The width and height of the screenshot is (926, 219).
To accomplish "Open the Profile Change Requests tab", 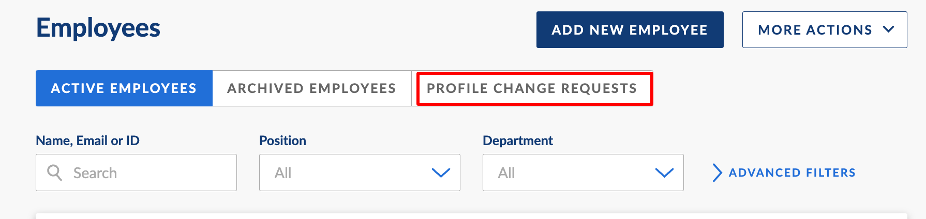I will (532, 88).
